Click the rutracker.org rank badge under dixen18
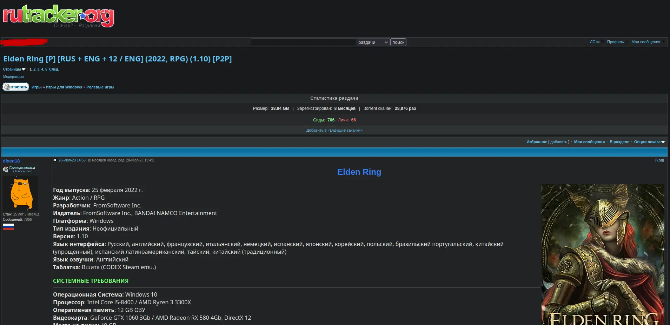Image resolution: width=670 pixels, height=325 pixels. [19, 169]
